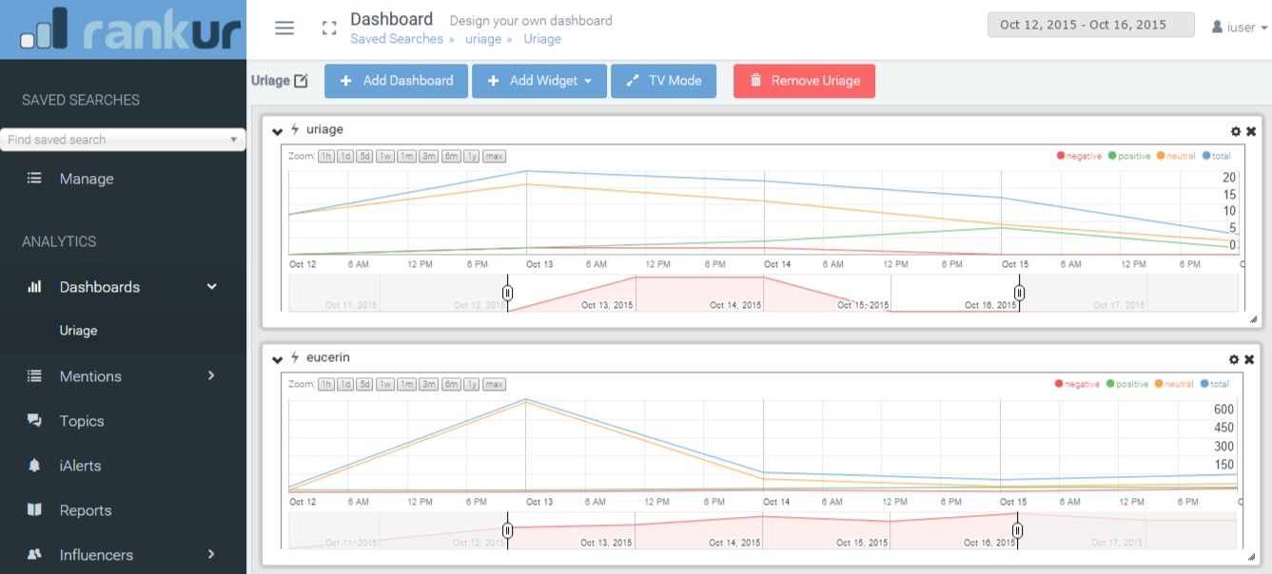Click the left range handle in the eucerin navigator
1272x574 pixels.
508,530
